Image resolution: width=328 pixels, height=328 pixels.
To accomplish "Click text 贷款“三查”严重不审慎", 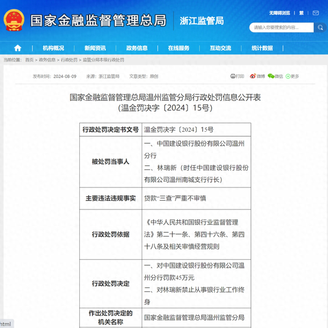I will pos(175,198).
